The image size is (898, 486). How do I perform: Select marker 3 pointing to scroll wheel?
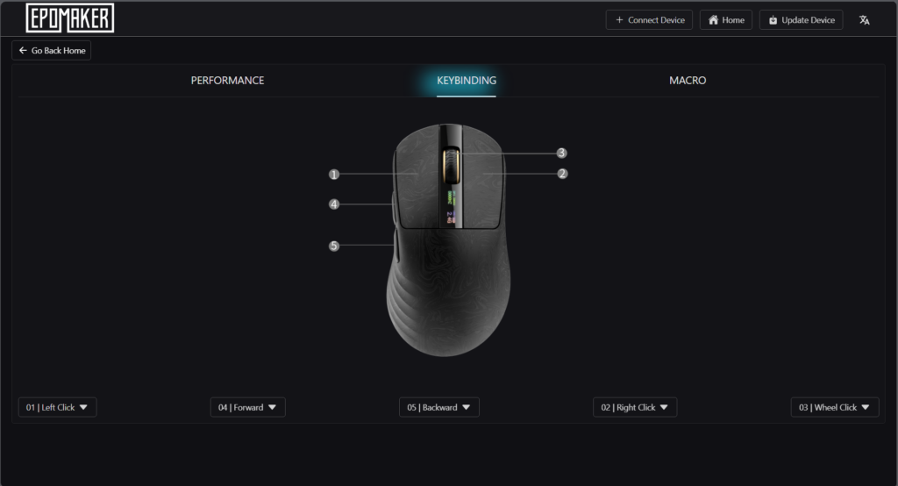(x=561, y=153)
